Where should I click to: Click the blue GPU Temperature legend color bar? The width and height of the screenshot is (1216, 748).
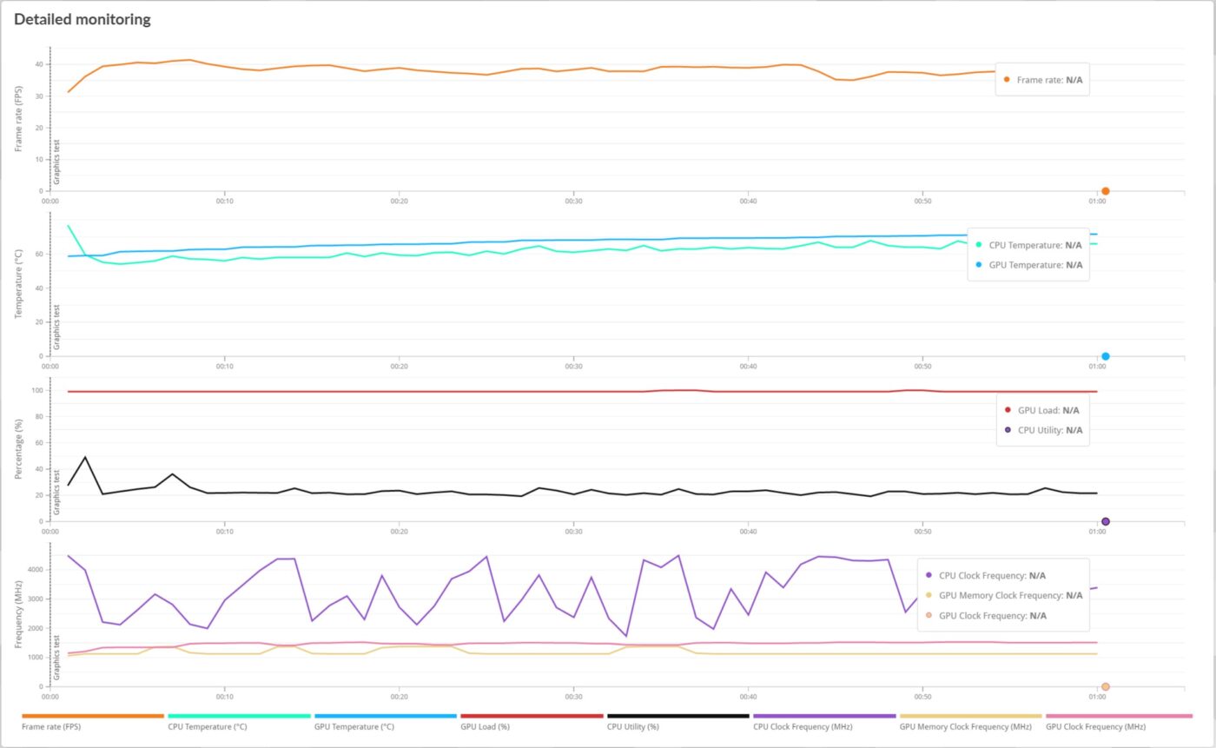click(385, 716)
